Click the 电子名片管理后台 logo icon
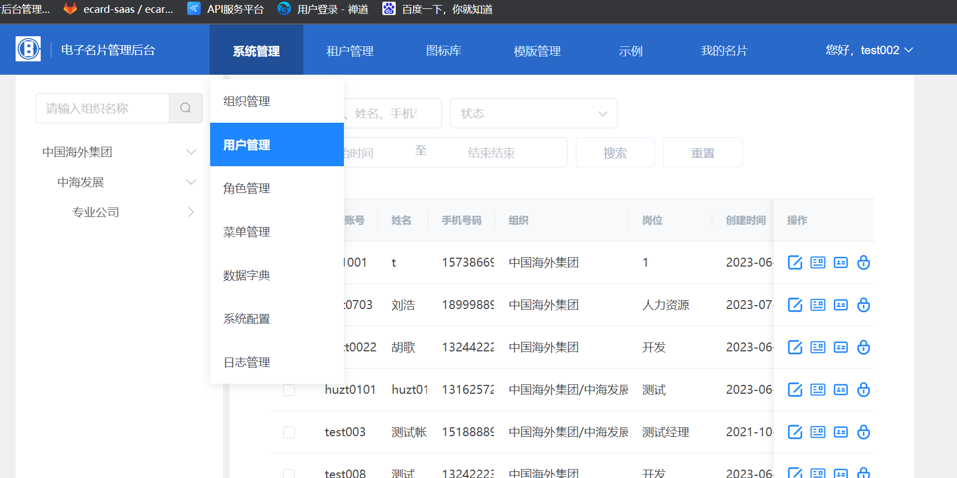Image resolution: width=957 pixels, height=478 pixels. click(28, 49)
